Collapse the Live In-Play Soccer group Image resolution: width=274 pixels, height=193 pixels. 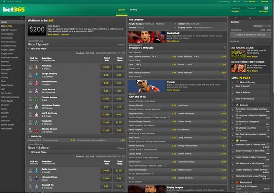coord(233,105)
